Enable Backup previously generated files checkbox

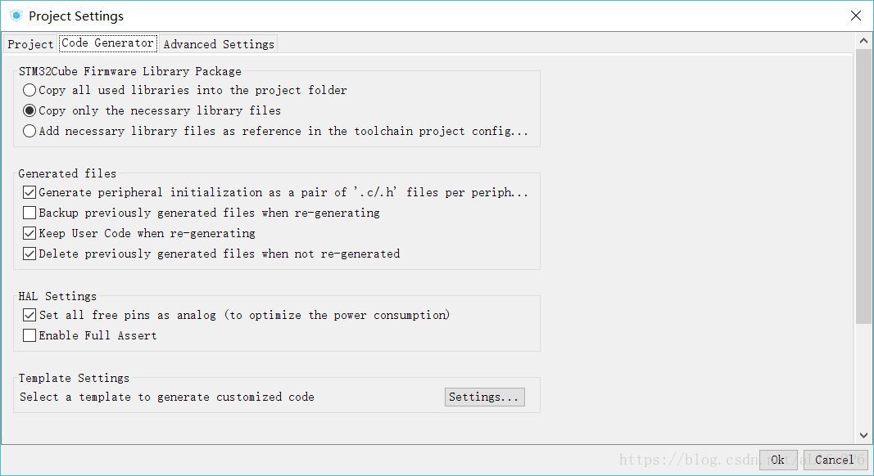pyautogui.click(x=29, y=213)
